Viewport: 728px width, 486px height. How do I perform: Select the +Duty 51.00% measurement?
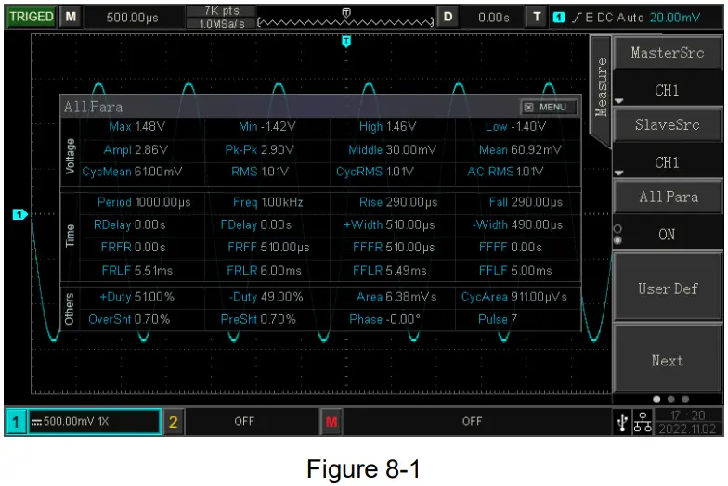pyautogui.click(x=137, y=297)
